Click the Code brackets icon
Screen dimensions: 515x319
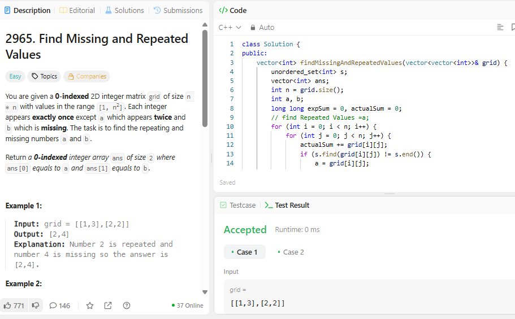click(223, 11)
